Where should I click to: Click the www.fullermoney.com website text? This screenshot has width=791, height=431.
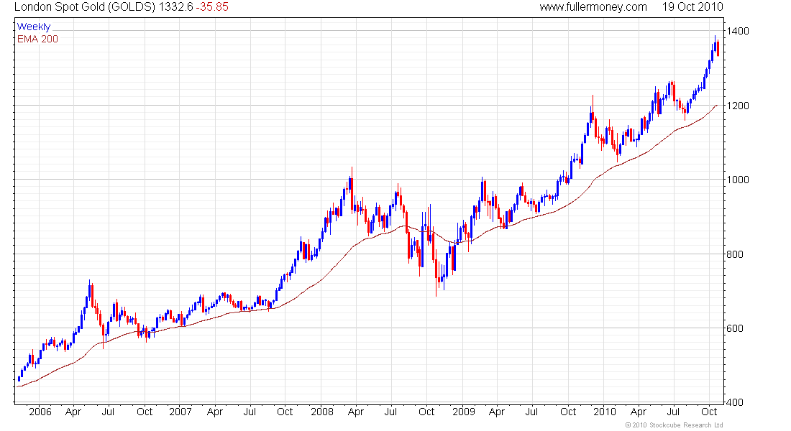click(593, 7)
